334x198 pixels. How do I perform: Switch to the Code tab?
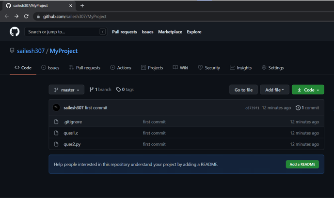23,68
